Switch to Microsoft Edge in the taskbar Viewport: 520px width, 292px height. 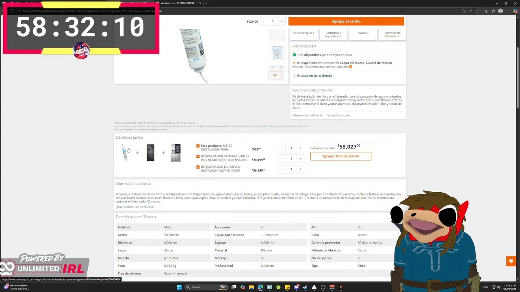(260, 287)
